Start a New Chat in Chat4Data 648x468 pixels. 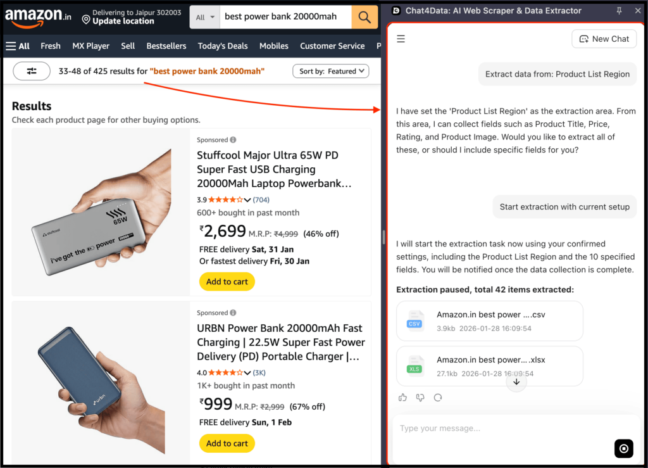coord(604,39)
